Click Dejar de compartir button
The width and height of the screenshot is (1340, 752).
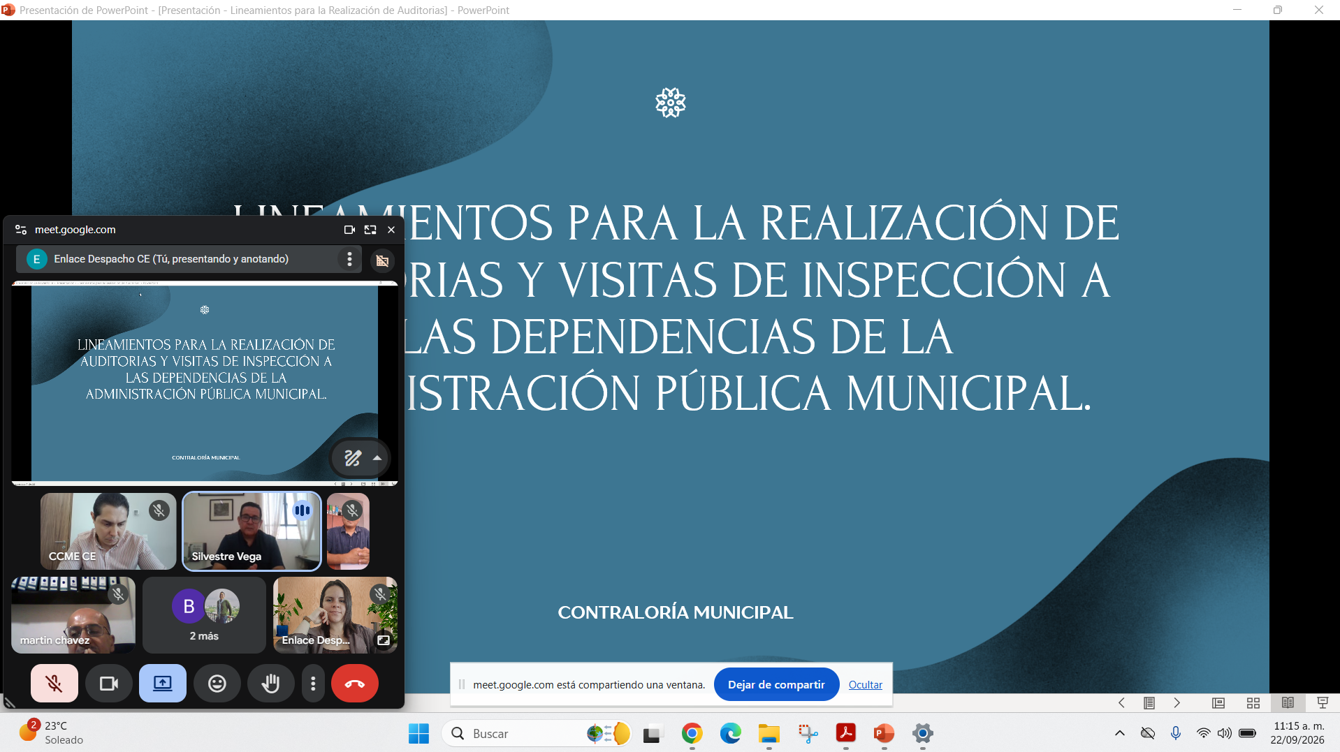point(776,684)
